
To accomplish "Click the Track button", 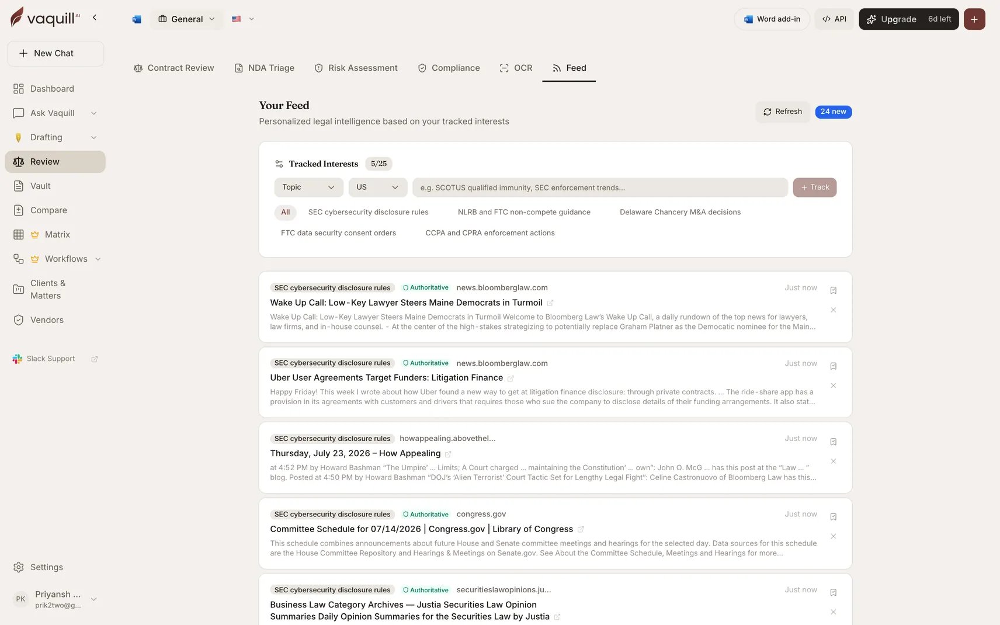I will pyautogui.click(x=814, y=187).
